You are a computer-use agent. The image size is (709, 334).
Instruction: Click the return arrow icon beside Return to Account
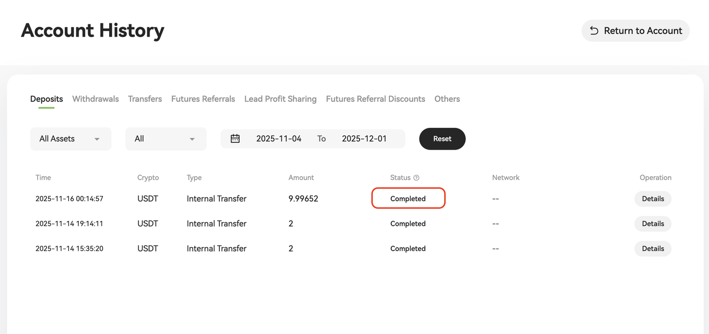pos(594,31)
